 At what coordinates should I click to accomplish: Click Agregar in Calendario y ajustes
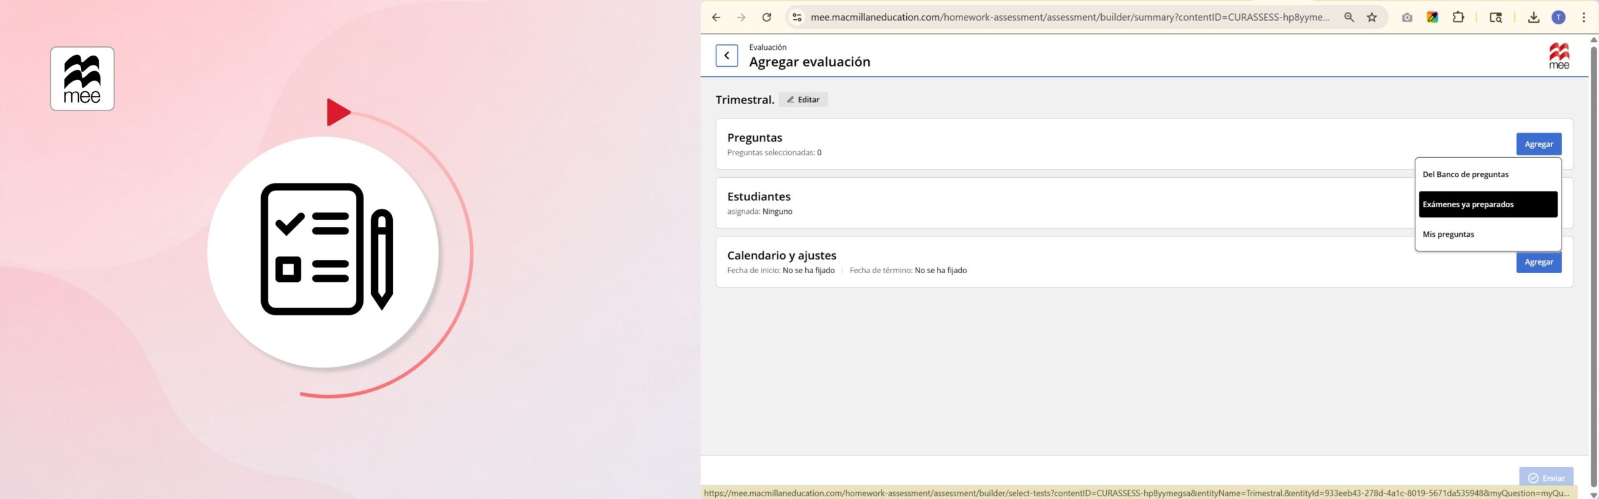point(1538,263)
